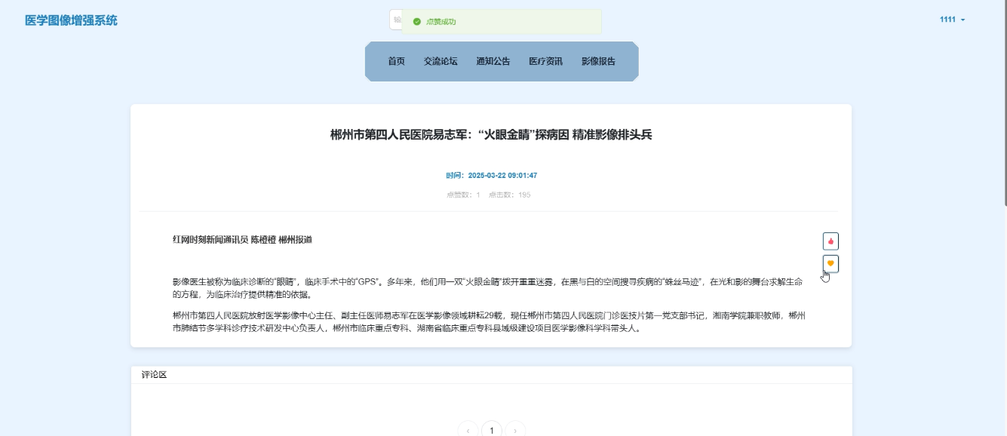
Task: Click the byline 红网时刻新闻通讯员 陈橙橙 郴州报道
Action: (x=242, y=240)
